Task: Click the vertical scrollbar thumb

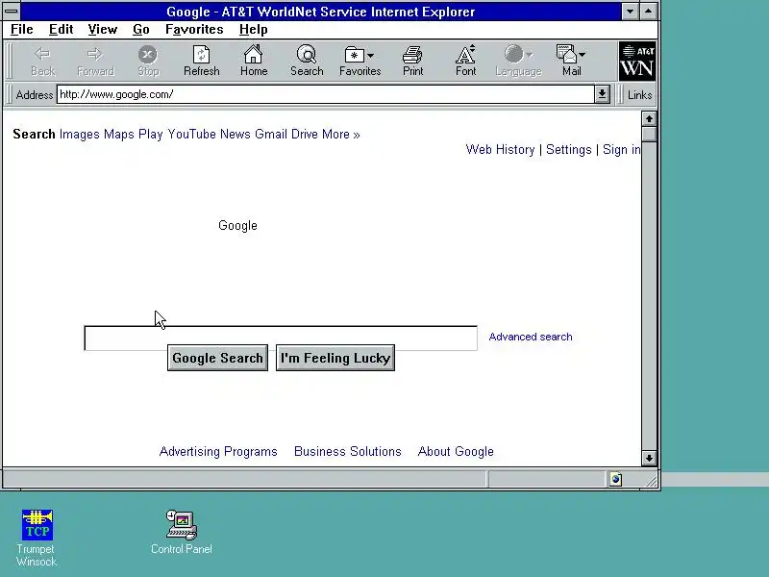Action: pos(649,134)
